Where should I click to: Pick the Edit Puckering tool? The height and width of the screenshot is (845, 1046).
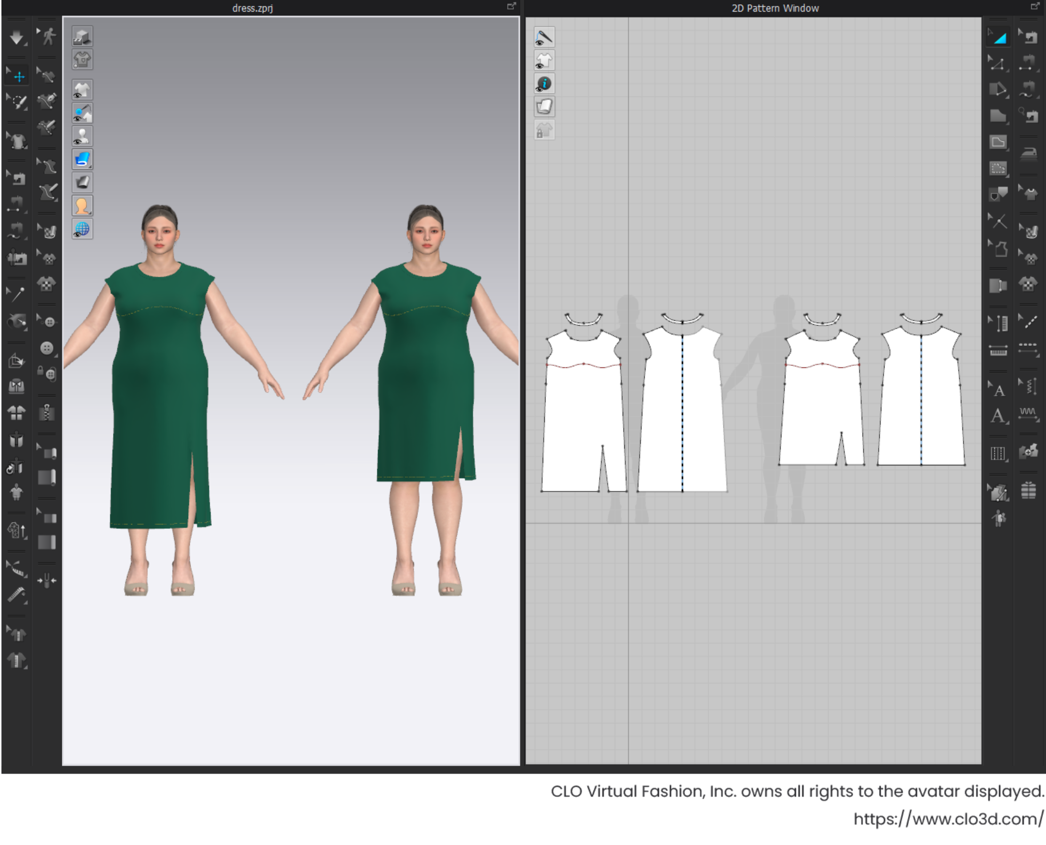pyautogui.click(x=1028, y=387)
